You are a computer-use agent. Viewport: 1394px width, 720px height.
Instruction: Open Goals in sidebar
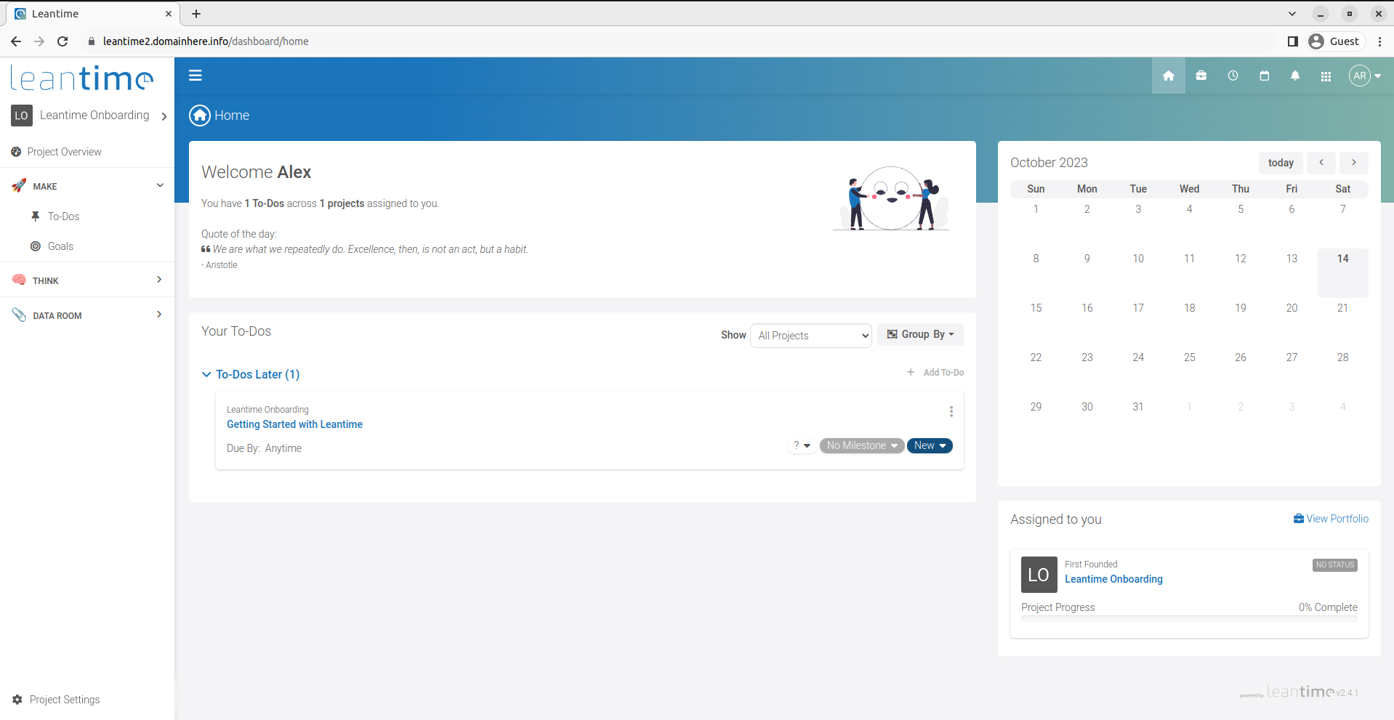click(x=60, y=246)
